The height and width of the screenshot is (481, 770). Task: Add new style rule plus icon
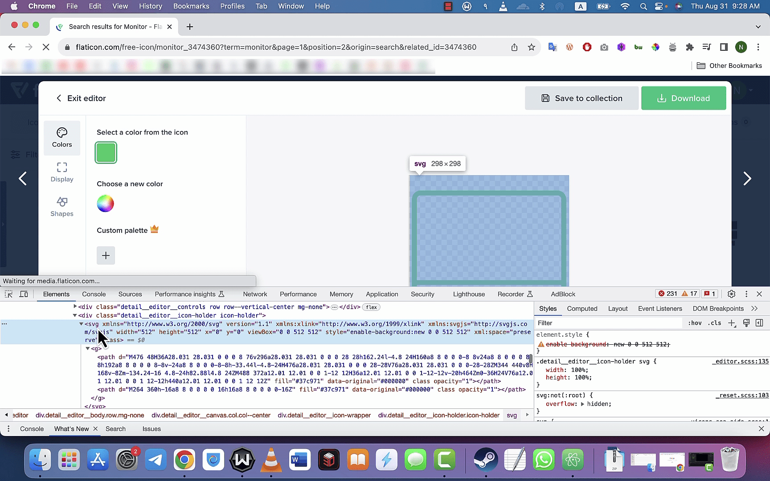[732, 323]
